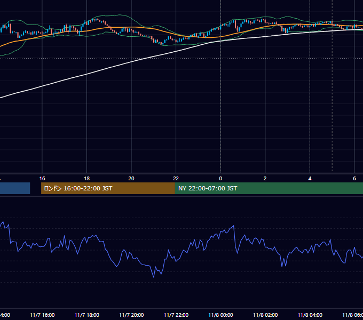This screenshot has height=320, width=363.
Task: Click the London 16:00-22:00 JST session bar
Action: click(x=108, y=188)
